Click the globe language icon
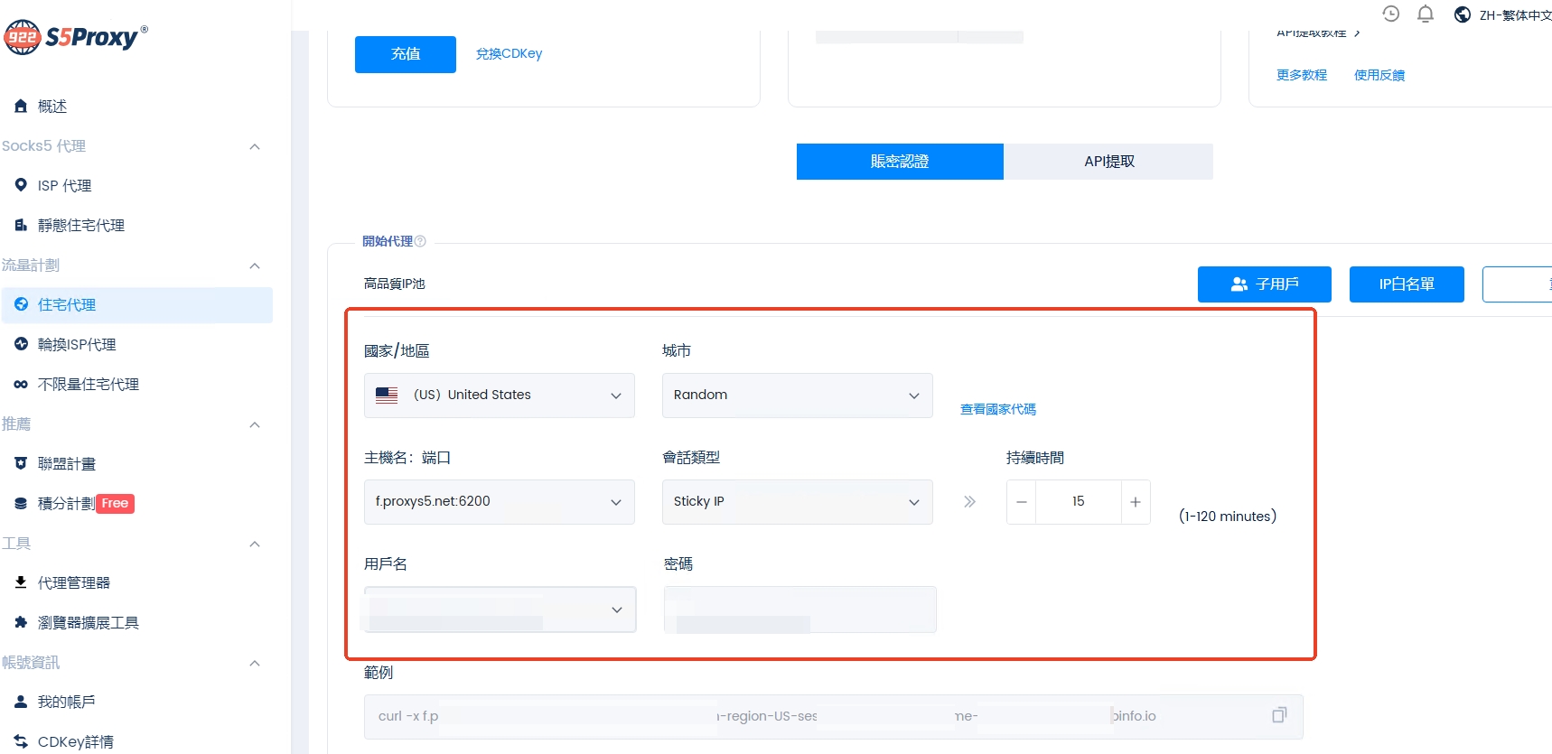The width and height of the screenshot is (1552, 754). [x=1463, y=14]
